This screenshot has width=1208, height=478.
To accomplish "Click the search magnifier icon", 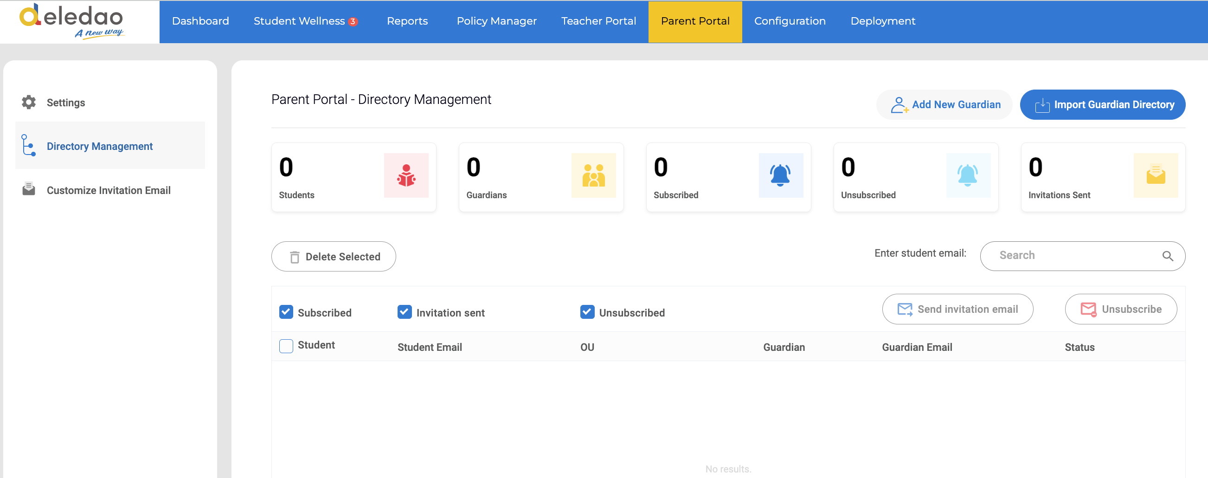I will [1168, 256].
